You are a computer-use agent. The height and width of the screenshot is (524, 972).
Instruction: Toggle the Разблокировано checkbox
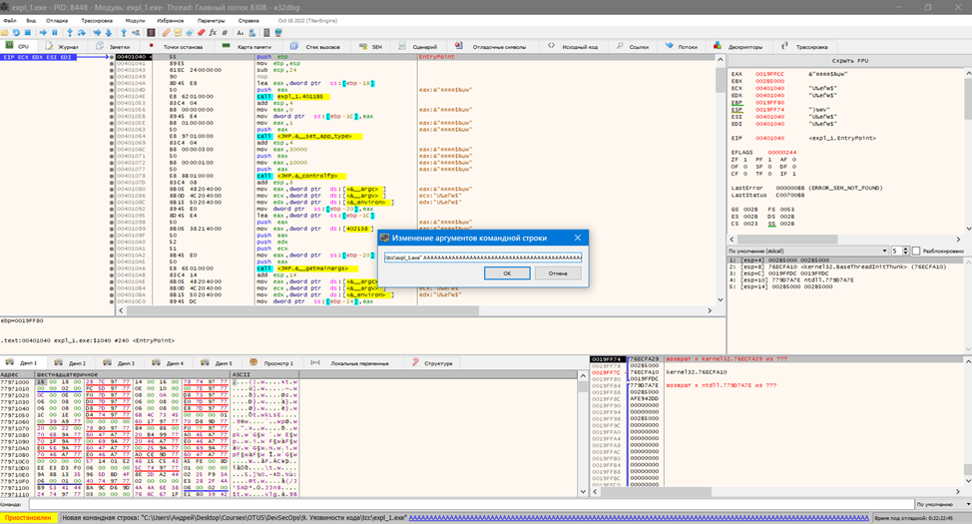916,251
